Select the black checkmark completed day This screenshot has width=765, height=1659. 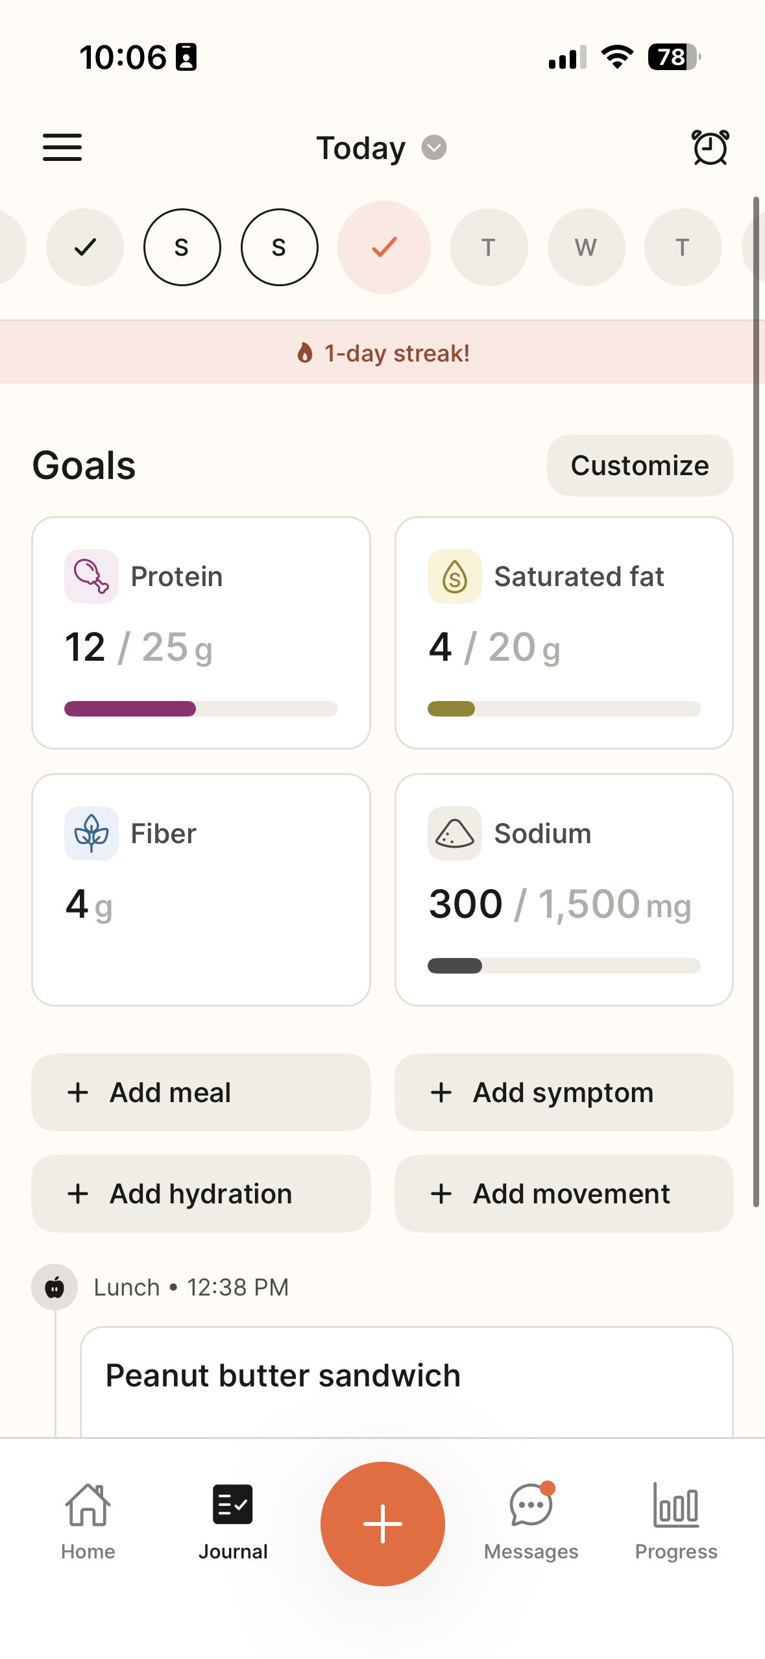[x=85, y=247]
